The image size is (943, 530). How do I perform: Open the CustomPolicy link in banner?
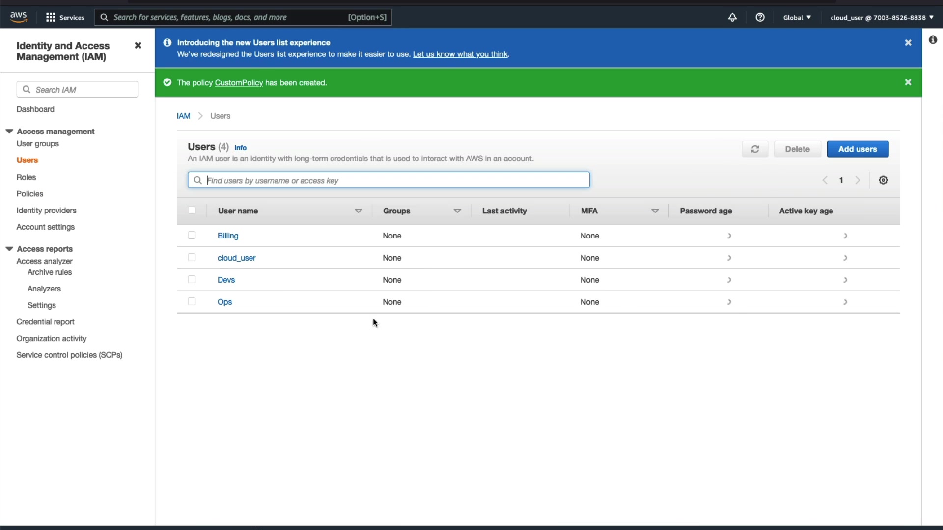pyautogui.click(x=239, y=83)
